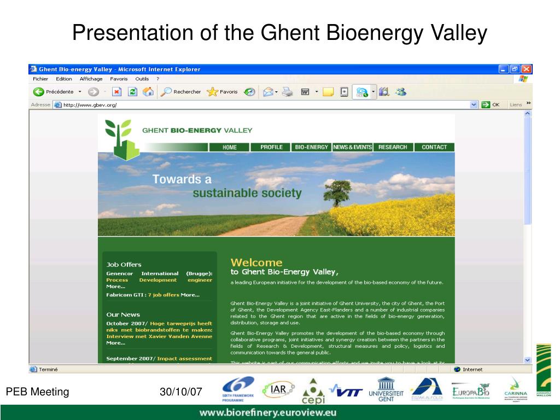Click the IAR logo in footer
Screen dimensions: 560x420
click(x=278, y=389)
